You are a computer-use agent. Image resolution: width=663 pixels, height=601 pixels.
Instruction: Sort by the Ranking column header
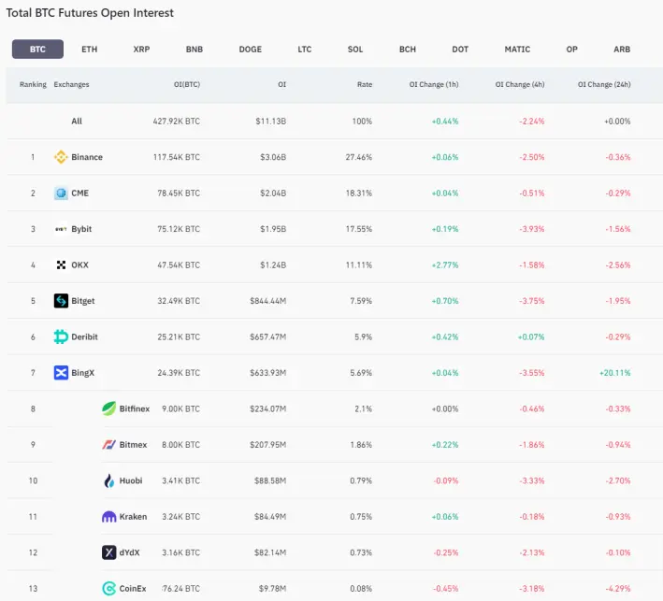(x=33, y=84)
